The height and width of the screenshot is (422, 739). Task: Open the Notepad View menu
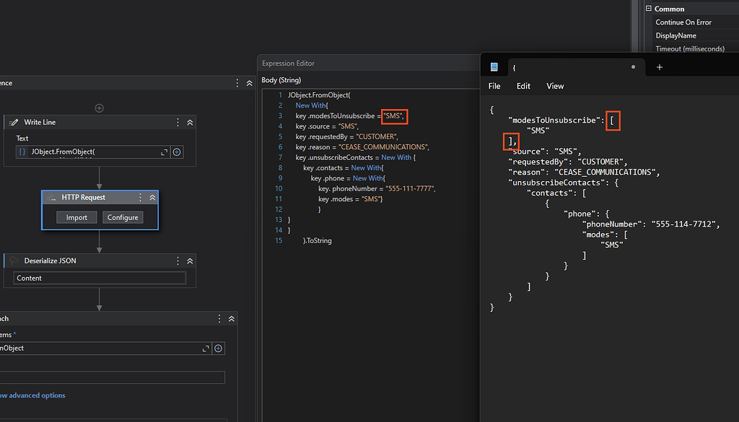point(555,86)
